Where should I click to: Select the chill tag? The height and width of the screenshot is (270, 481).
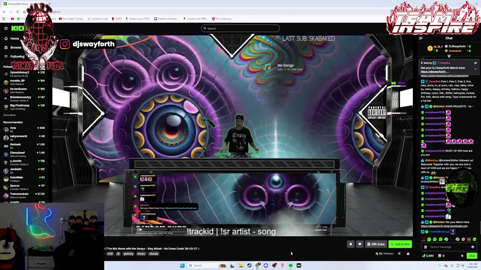tap(110, 254)
